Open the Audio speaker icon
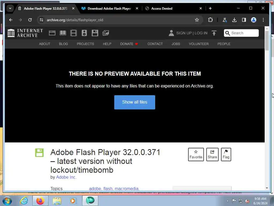274x206 pixels. [x=84, y=33]
